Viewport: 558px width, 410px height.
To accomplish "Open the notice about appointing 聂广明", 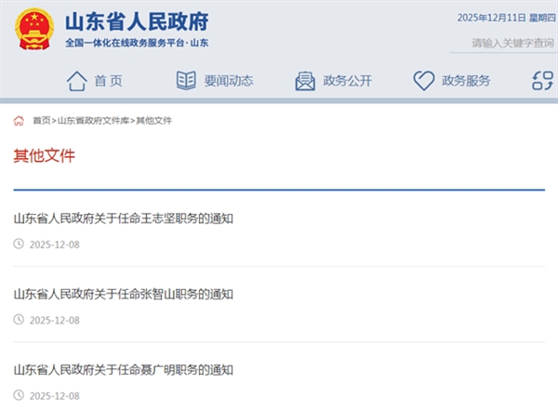I will coord(123,370).
